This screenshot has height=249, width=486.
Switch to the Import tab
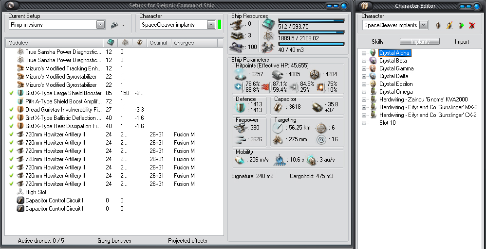pos(462,42)
